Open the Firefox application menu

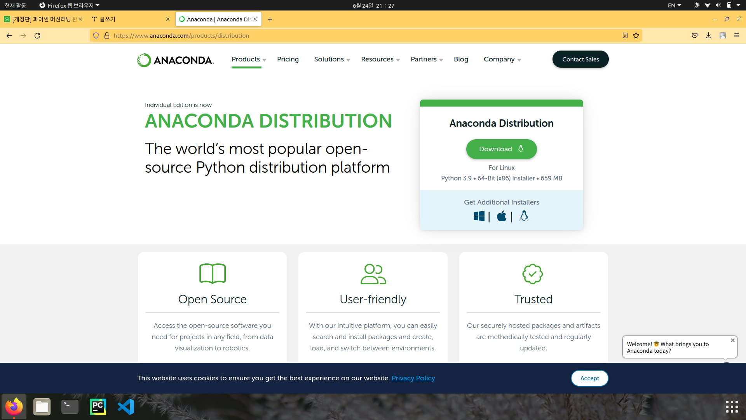pos(737,35)
